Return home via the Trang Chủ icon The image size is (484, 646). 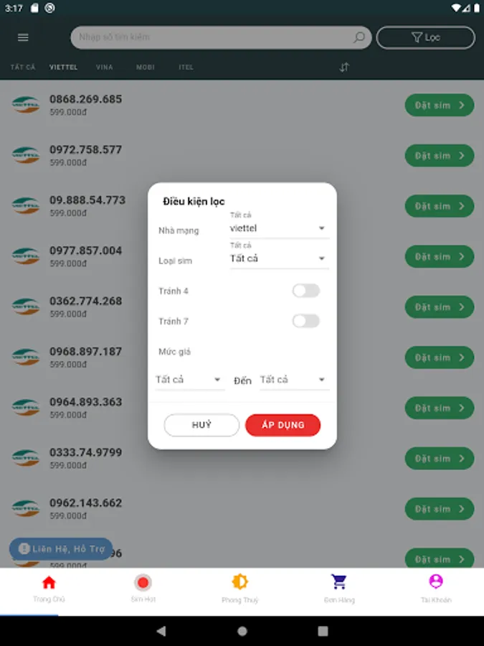coord(48,583)
